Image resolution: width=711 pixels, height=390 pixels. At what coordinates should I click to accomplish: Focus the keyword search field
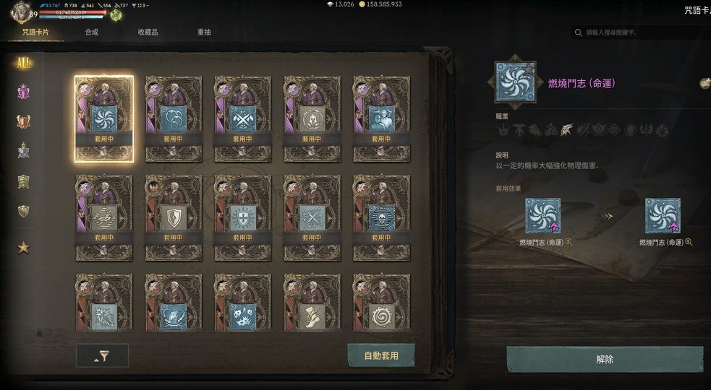(640, 32)
